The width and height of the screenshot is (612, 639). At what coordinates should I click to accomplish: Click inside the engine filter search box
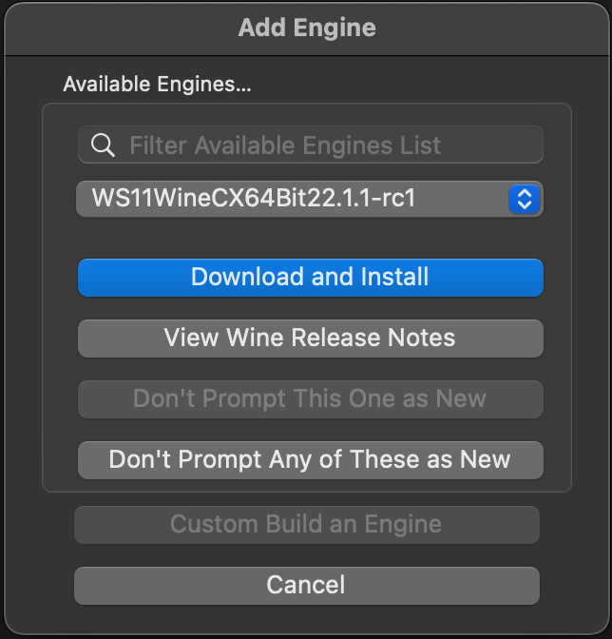pyautogui.click(x=323, y=145)
